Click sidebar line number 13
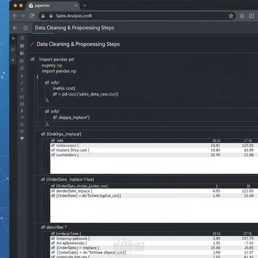Viewport: 258px width, 258px height. (x=22, y=97)
